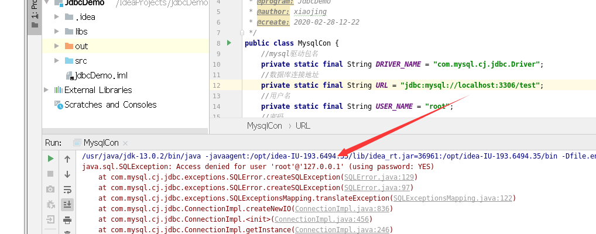Expand the out folder arrow
Screen dimensions: 596x234
(x=57, y=46)
